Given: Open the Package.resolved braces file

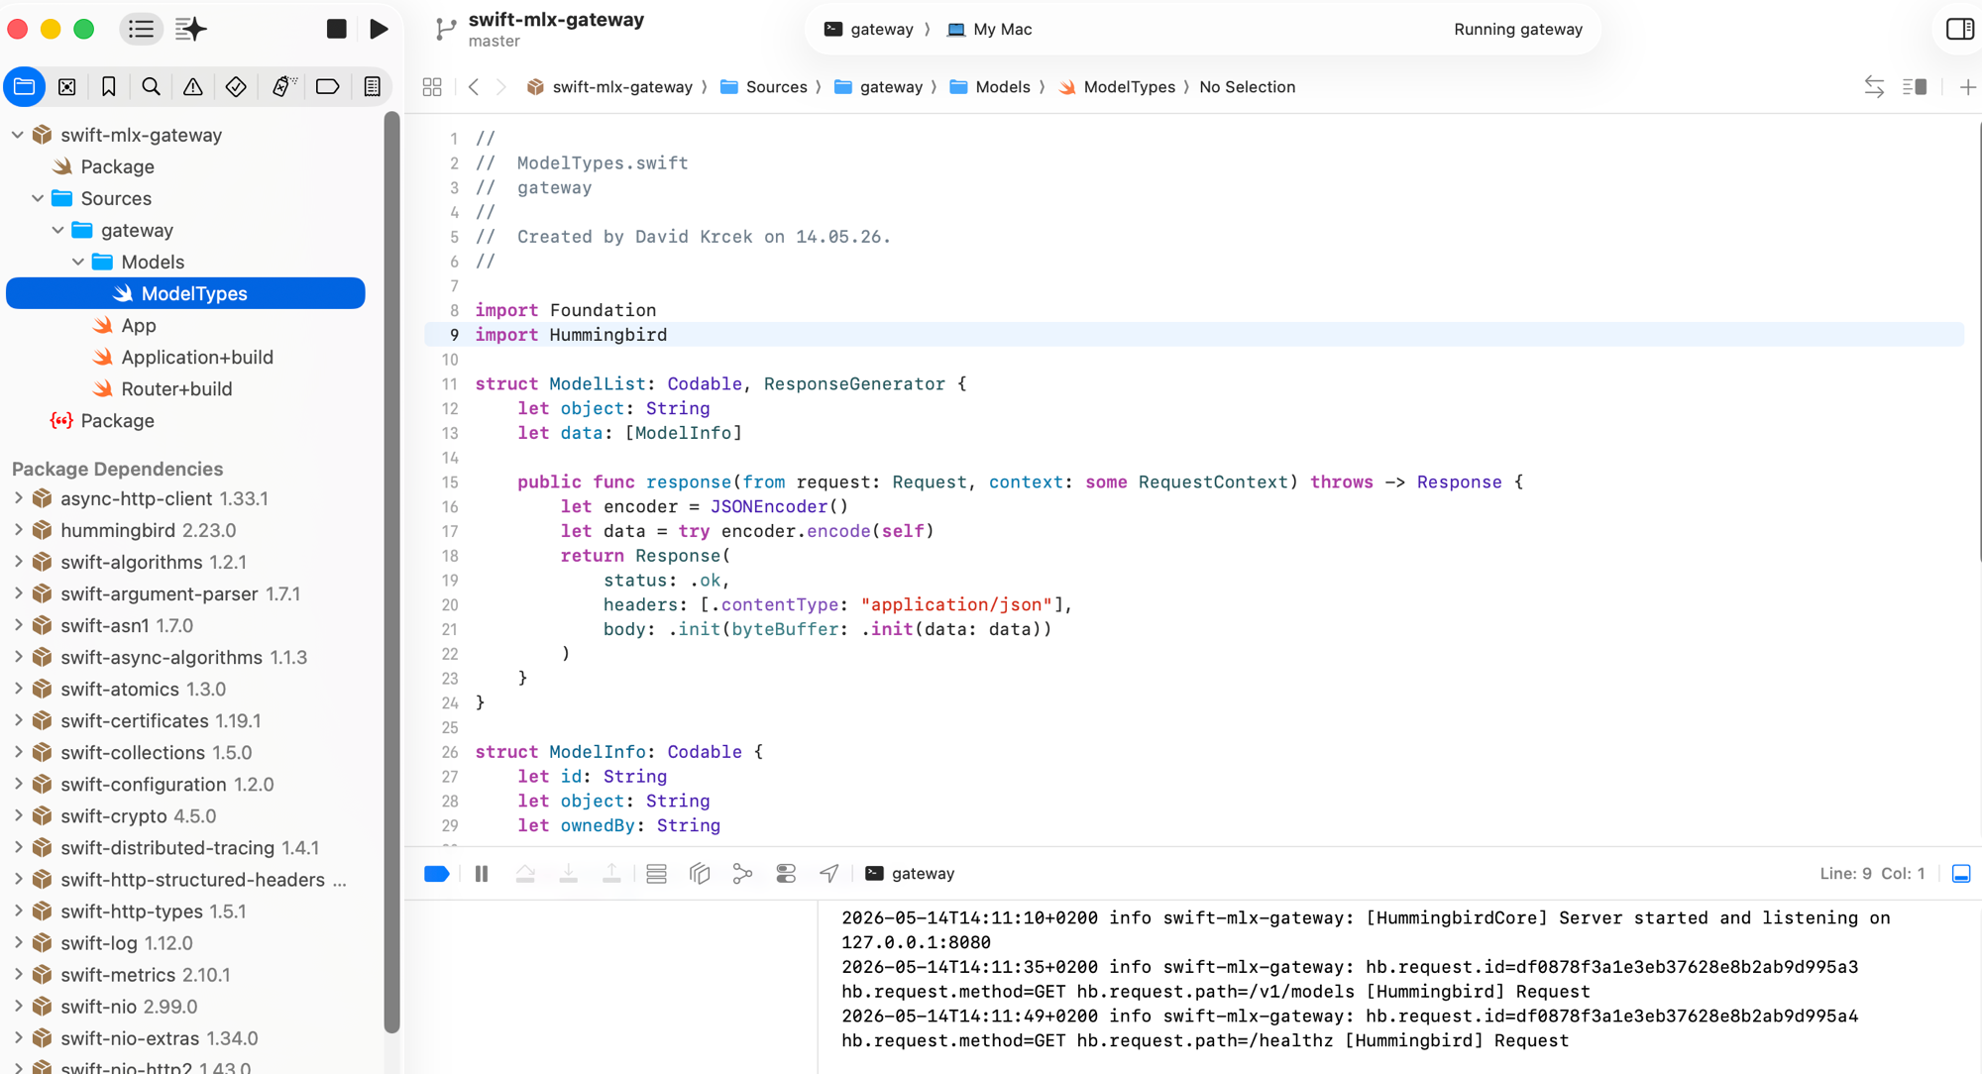Looking at the screenshot, I should coord(116,420).
